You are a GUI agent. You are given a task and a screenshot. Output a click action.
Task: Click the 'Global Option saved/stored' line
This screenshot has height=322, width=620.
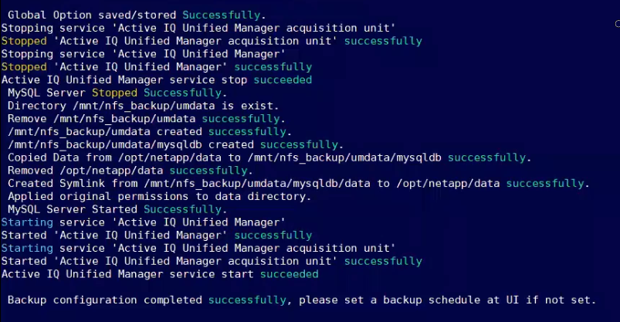[93, 15]
